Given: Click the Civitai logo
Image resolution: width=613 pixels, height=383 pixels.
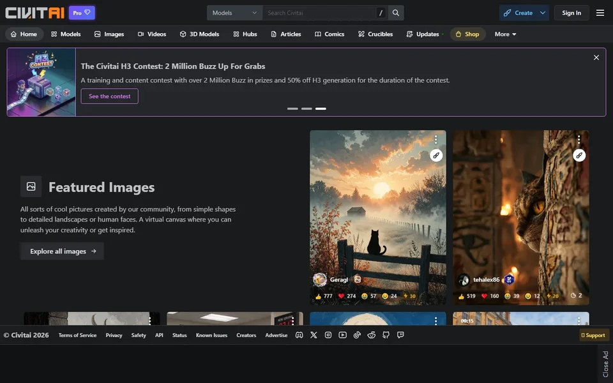Looking at the screenshot, I should point(34,13).
